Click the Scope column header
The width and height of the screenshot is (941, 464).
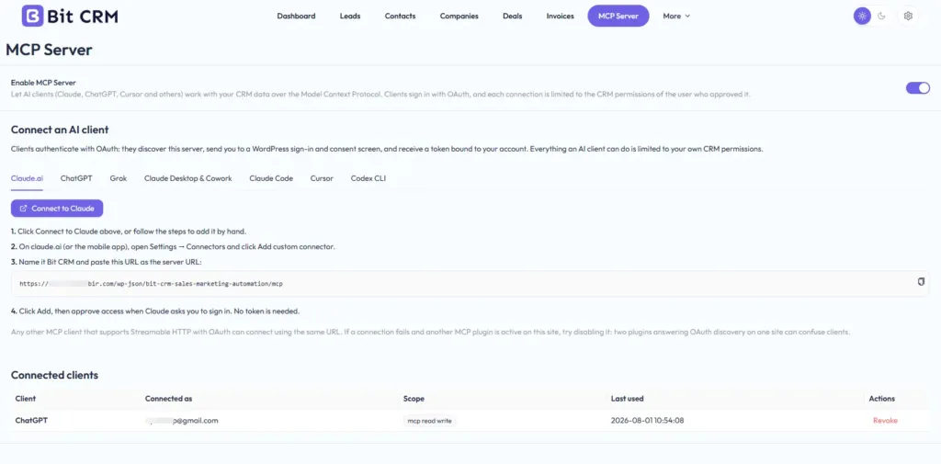(x=414, y=399)
